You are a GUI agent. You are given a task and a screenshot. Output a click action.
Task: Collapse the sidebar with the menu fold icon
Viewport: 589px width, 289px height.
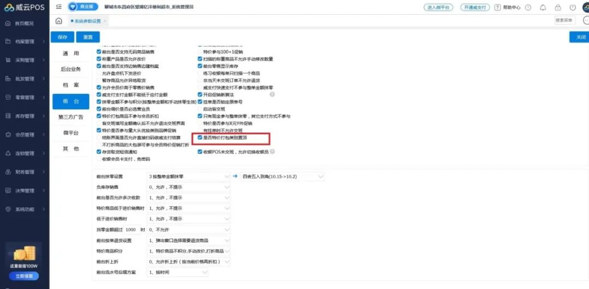[x=58, y=7]
